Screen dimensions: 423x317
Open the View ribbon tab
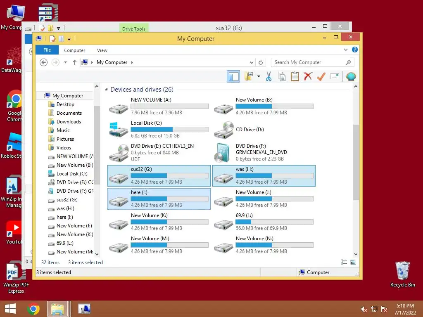(102, 50)
